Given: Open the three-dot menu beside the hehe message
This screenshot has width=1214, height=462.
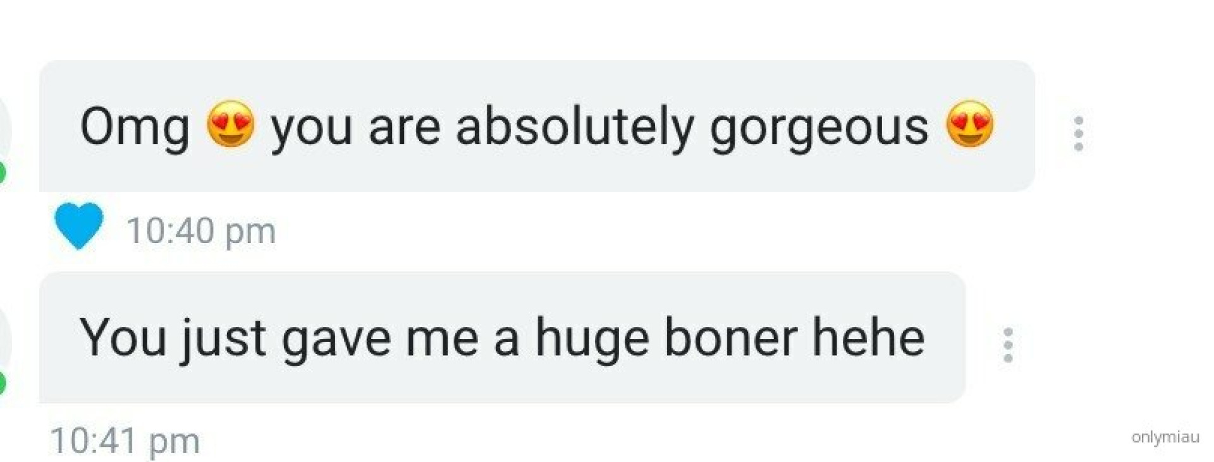Looking at the screenshot, I should click(1008, 345).
